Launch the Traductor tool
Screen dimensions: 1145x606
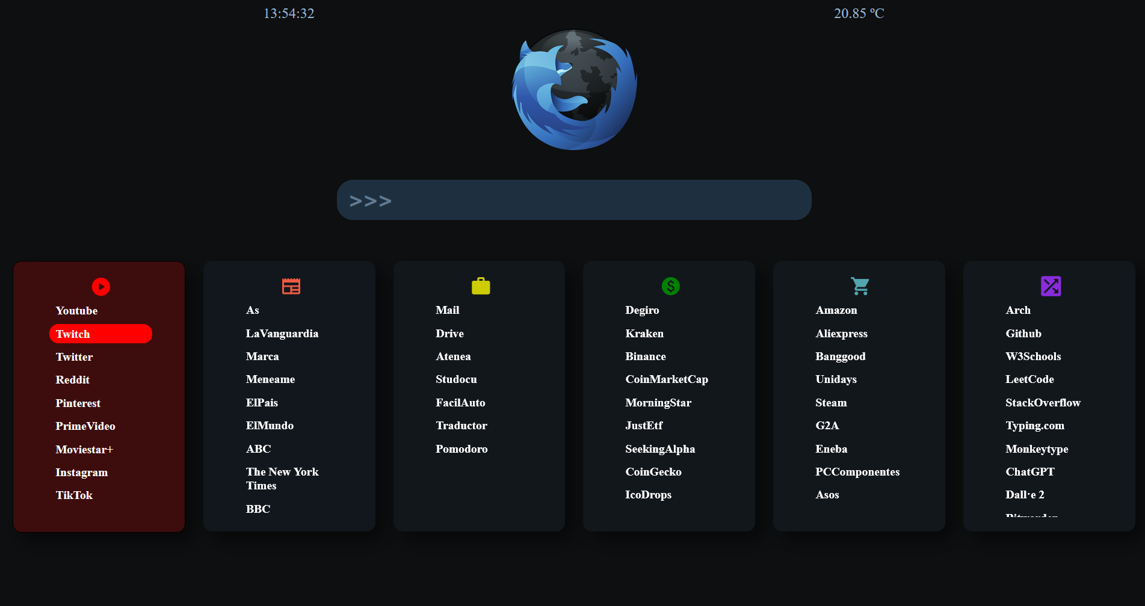pyautogui.click(x=461, y=426)
